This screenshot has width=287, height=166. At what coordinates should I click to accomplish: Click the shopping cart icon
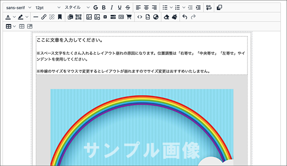129,17
